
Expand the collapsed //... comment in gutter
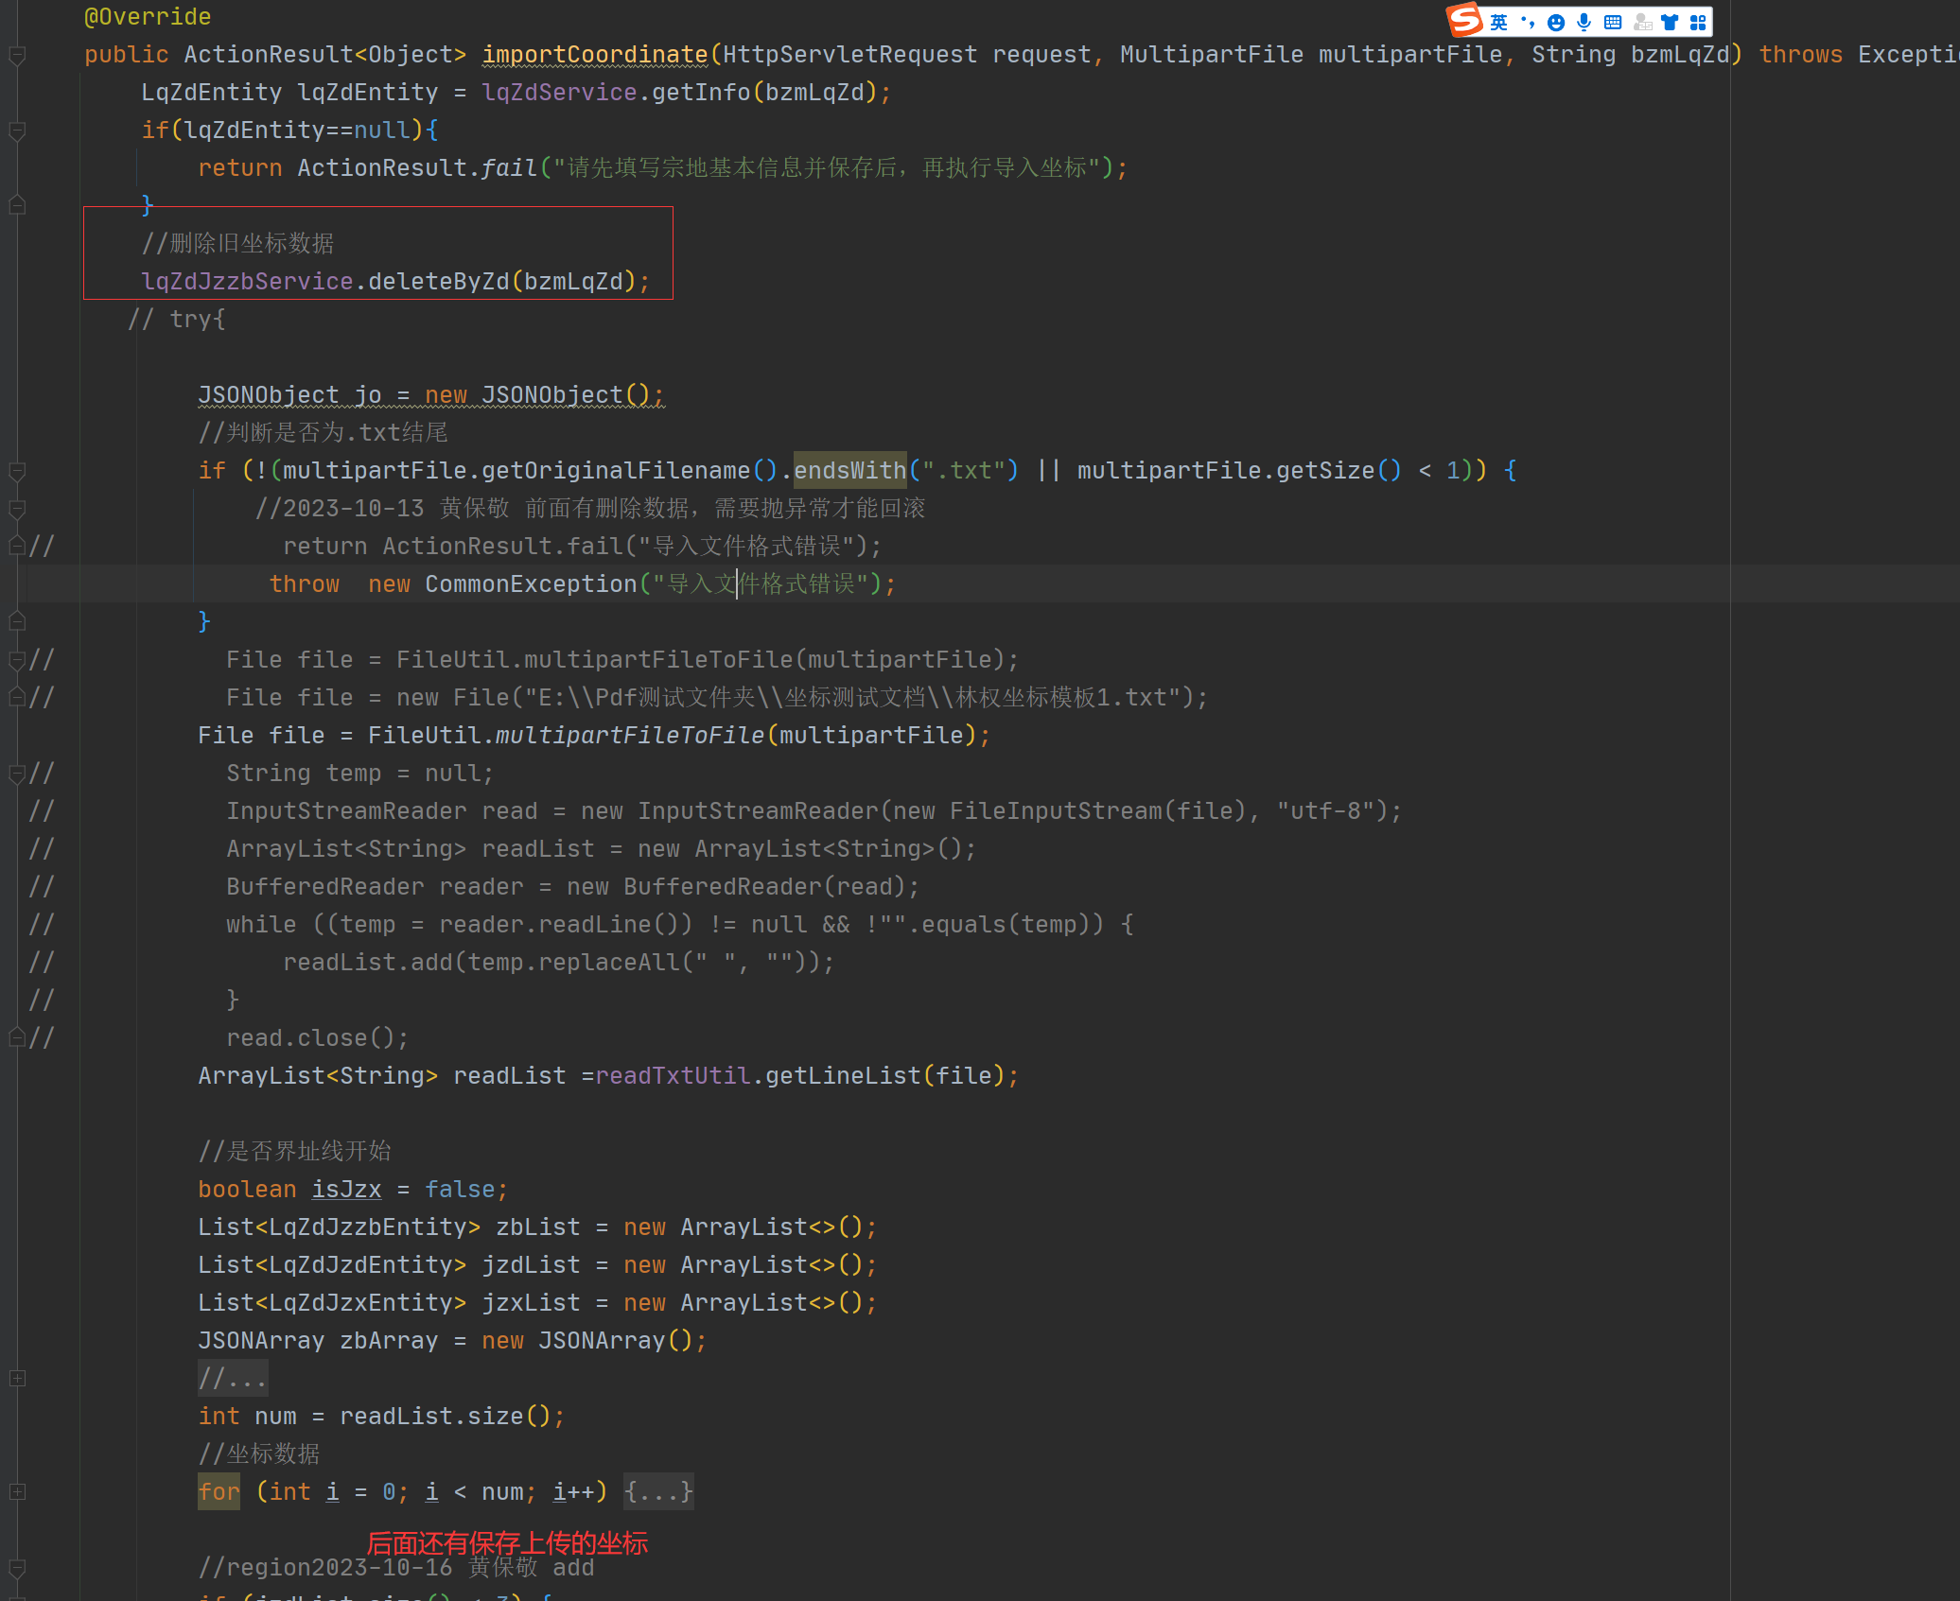[17, 1378]
